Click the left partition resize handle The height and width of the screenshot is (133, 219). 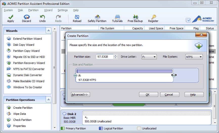click(x=75, y=75)
